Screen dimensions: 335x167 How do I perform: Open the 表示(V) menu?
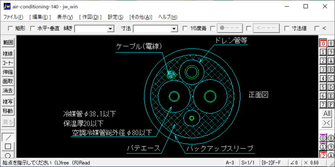(x=65, y=17)
